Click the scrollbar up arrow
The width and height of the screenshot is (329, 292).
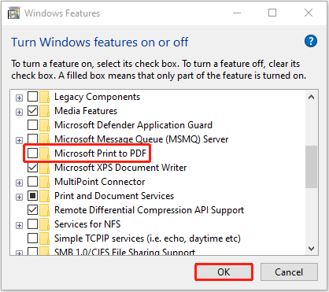tap(312, 97)
